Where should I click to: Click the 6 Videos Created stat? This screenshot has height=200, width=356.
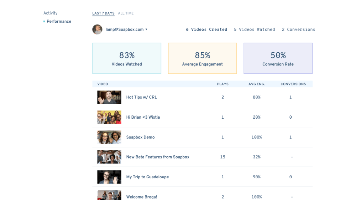pos(206,29)
